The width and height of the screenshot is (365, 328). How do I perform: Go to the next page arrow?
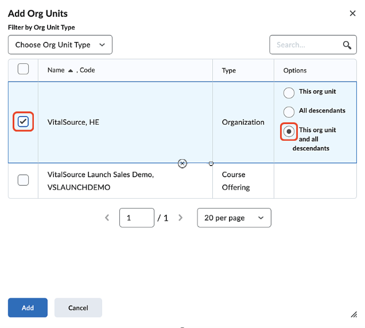[180, 218]
